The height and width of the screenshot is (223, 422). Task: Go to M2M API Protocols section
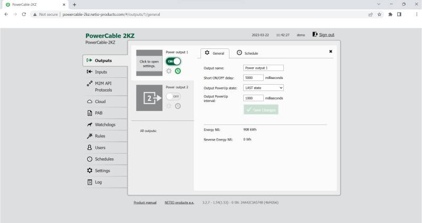[103, 87]
